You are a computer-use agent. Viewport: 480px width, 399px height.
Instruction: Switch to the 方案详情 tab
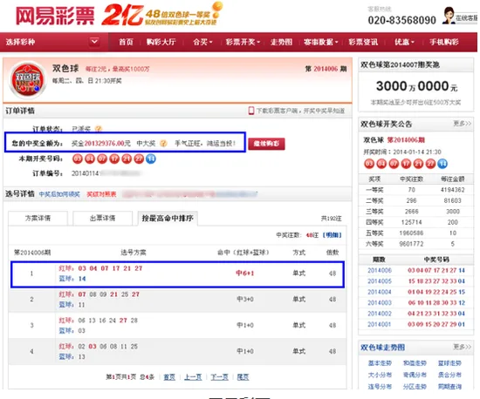point(38,218)
